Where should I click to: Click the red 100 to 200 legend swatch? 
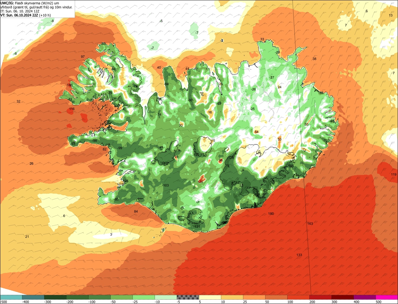click(298, 297)
